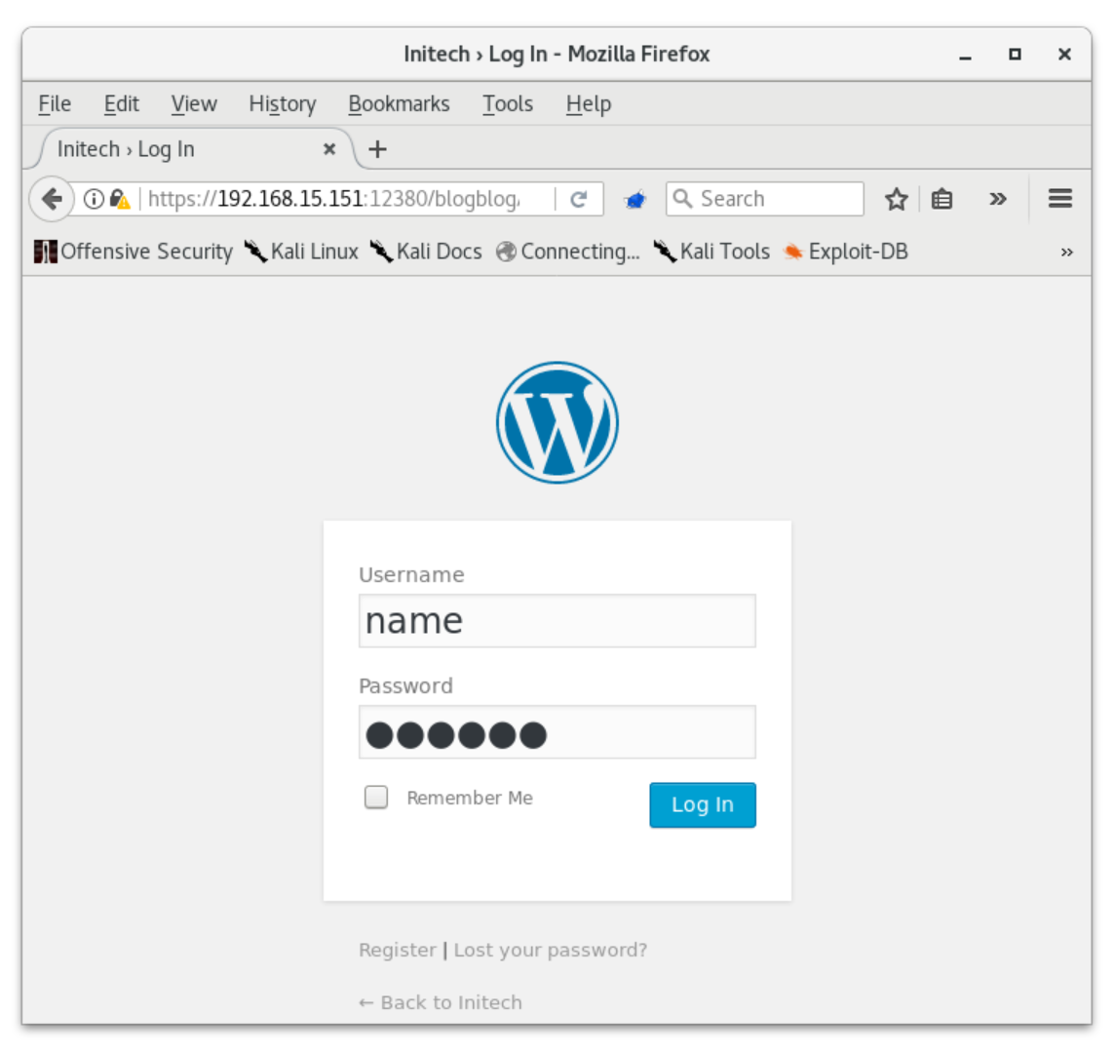Open the Help menu
The height and width of the screenshot is (1053, 1115).
coord(589,104)
